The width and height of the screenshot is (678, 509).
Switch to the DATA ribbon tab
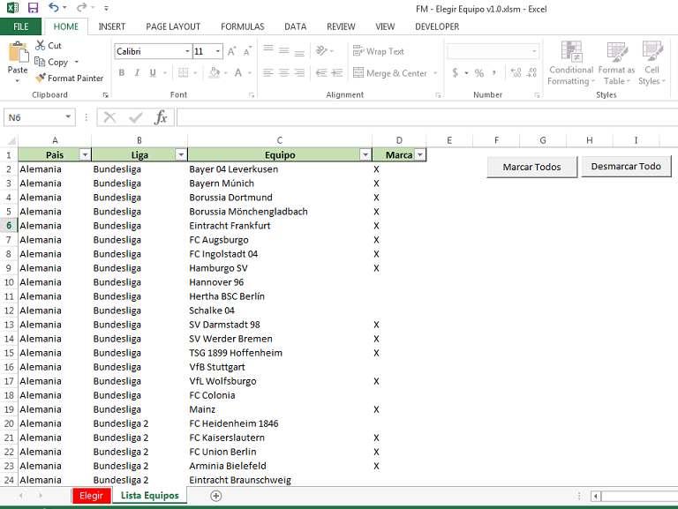[296, 26]
